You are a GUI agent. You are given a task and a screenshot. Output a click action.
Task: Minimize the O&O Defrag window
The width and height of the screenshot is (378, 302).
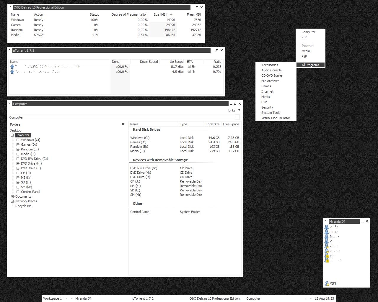coord(193,7)
